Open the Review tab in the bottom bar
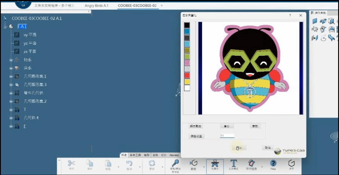 point(174,155)
